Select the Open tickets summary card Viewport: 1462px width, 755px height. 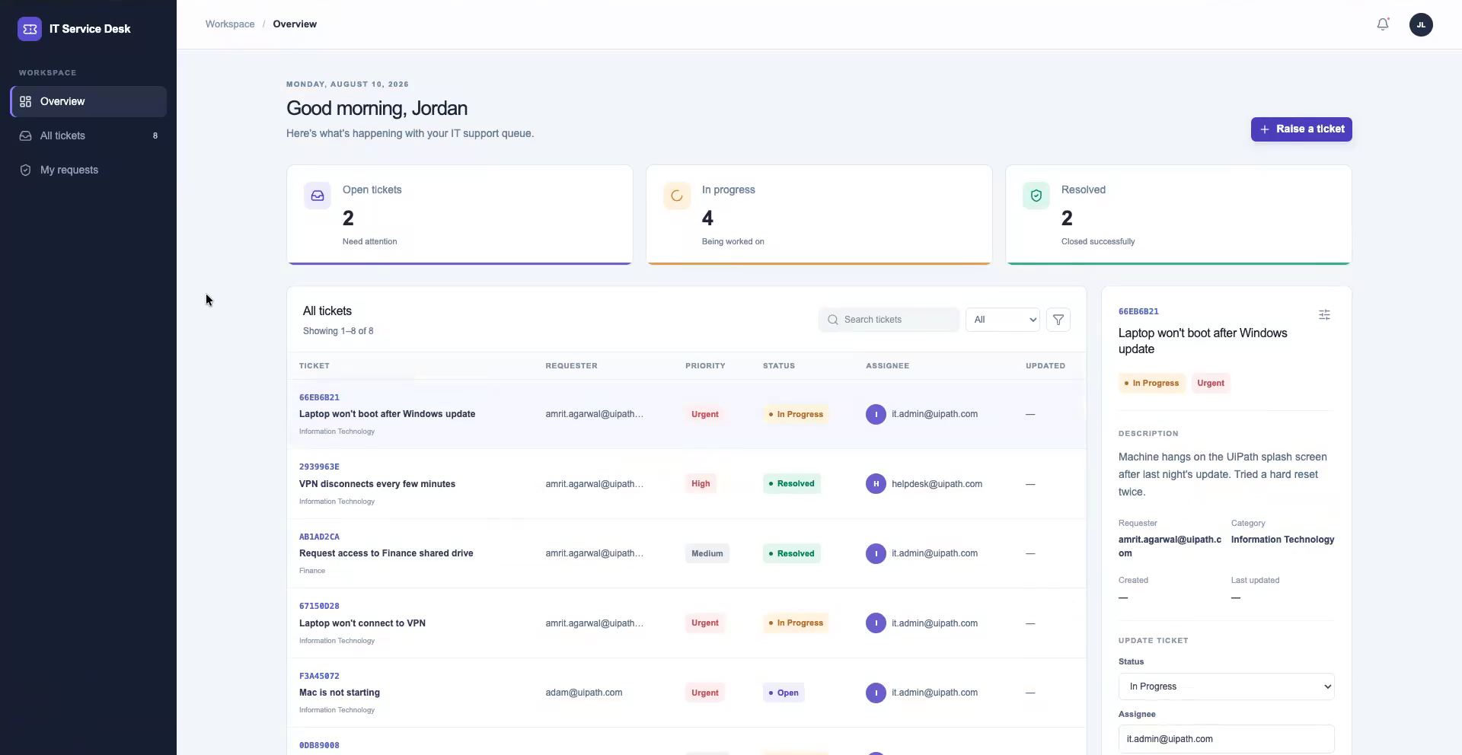pos(460,215)
